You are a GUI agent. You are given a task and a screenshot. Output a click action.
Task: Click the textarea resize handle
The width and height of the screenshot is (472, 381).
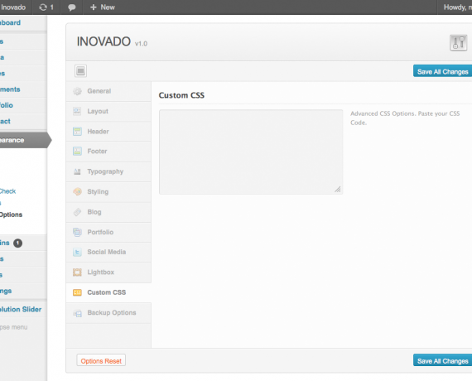tap(338, 190)
